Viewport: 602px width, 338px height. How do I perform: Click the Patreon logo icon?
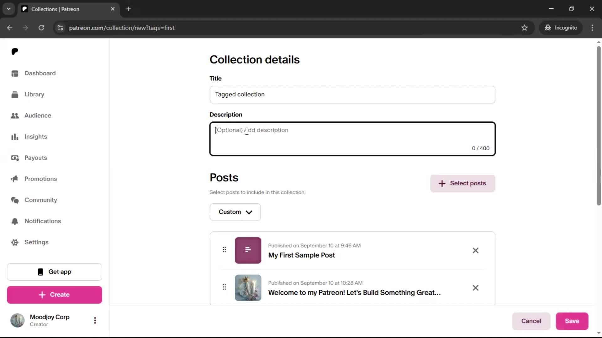click(x=15, y=52)
